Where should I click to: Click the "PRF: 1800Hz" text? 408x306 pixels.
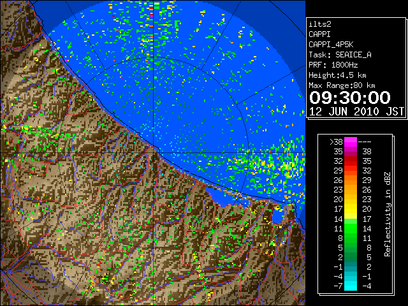coord(333,65)
